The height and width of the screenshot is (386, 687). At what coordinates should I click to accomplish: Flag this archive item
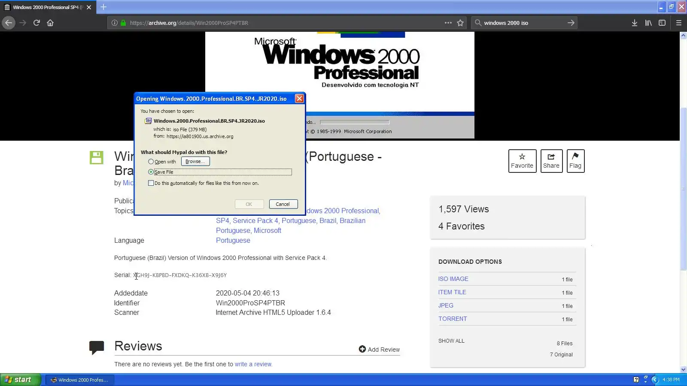575,161
